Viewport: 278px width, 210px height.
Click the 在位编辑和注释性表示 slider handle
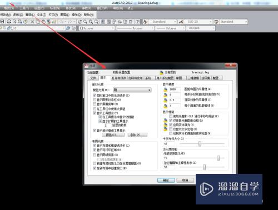(x=204, y=167)
